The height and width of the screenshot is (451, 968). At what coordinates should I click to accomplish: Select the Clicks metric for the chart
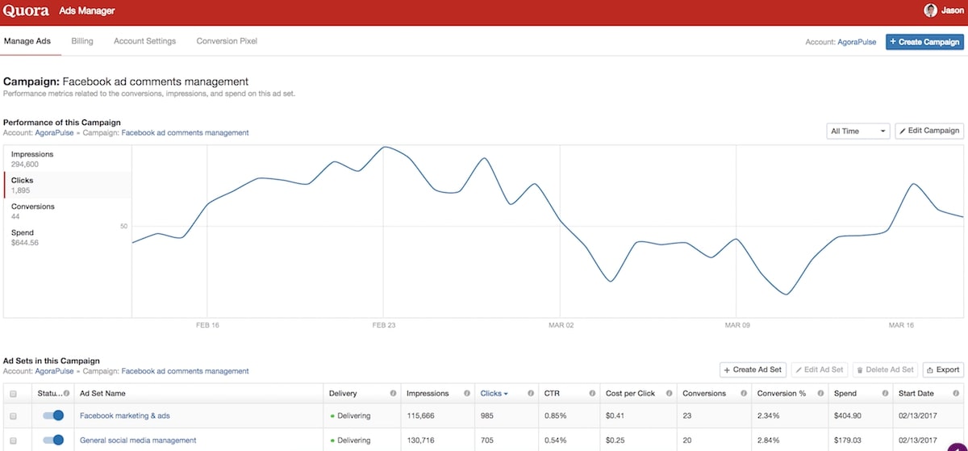(x=68, y=185)
